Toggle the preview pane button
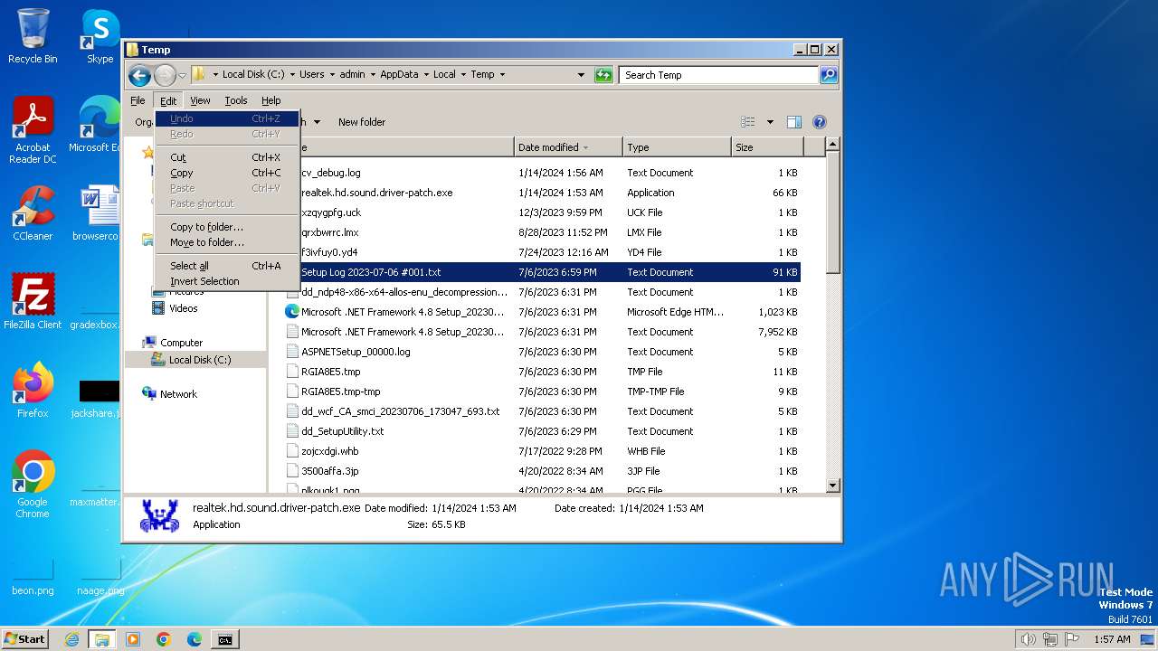 tap(794, 122)
